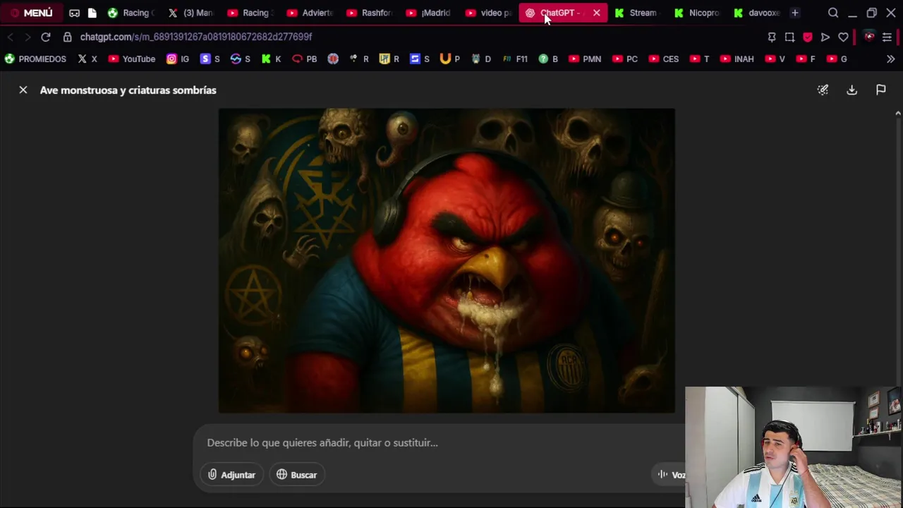Click the title 'Ave monstruosa y criaturas sombrías'
903x508 pixels.
[x=128, y=90]
